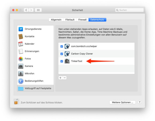Select Kamera icon in privacy list

tap(21, 66)
